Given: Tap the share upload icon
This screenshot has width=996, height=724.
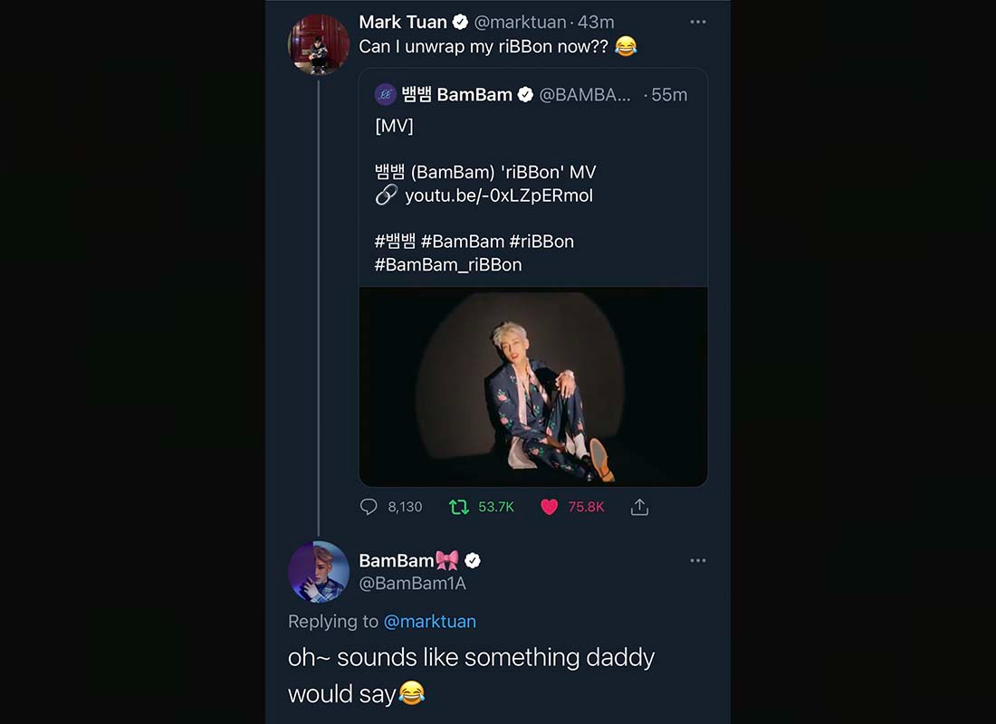Looking at the screenshot, I should coord(639,507).
